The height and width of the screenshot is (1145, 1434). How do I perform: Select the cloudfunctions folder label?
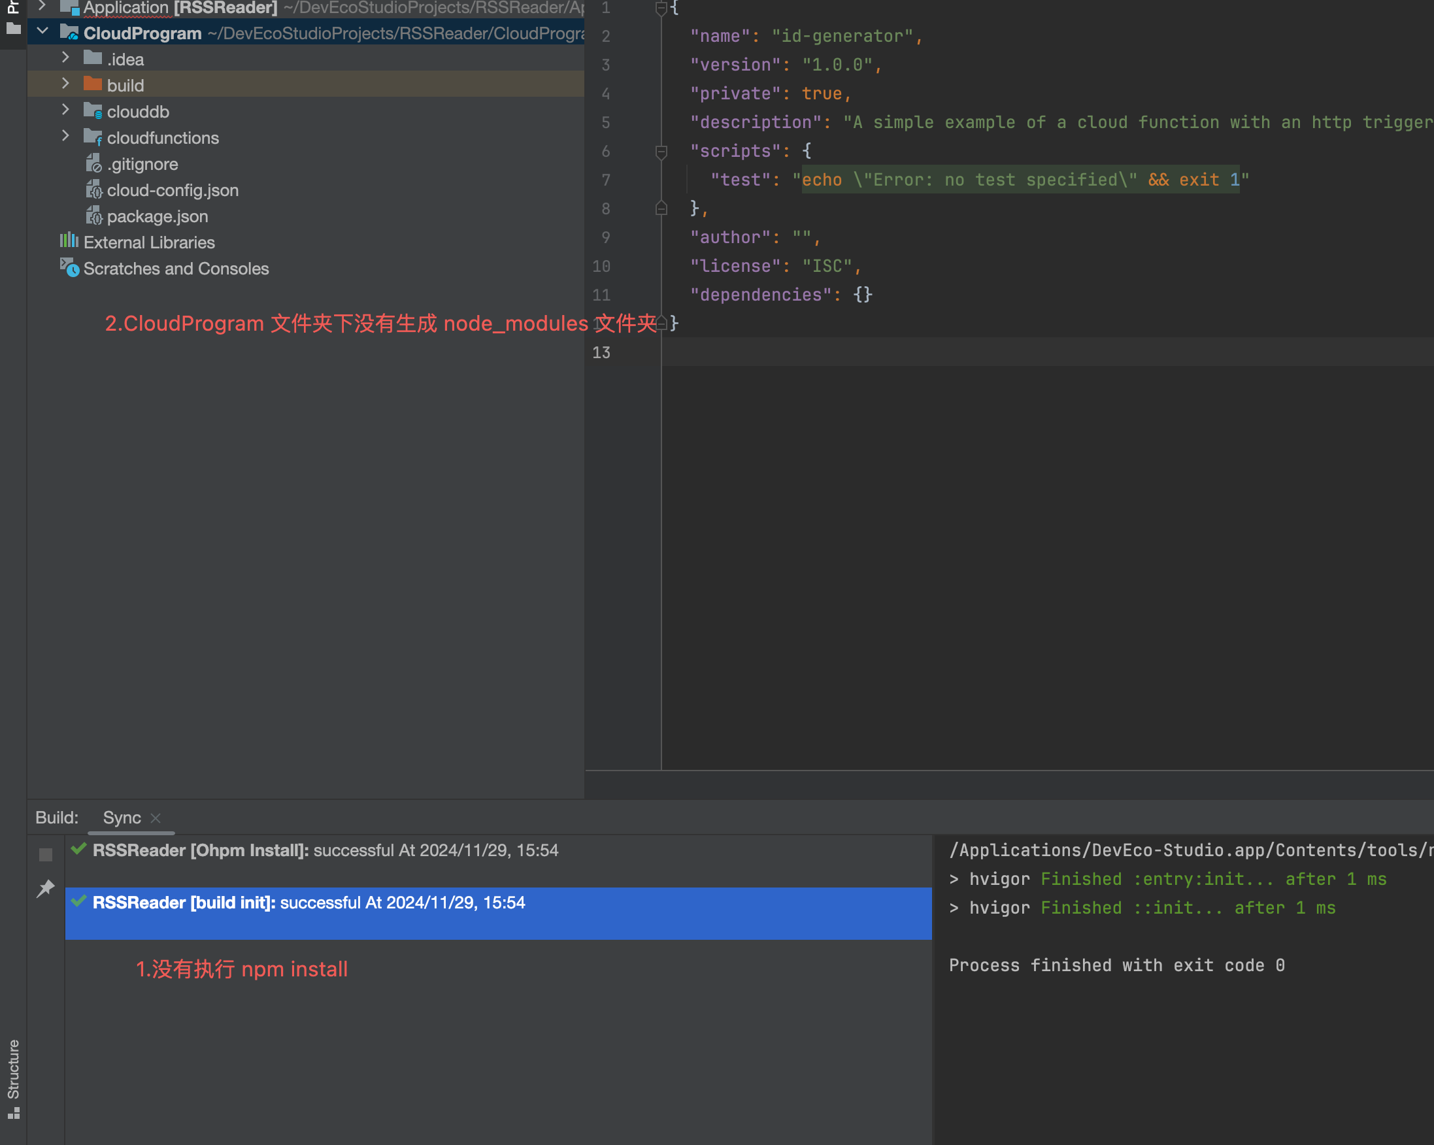163,138
